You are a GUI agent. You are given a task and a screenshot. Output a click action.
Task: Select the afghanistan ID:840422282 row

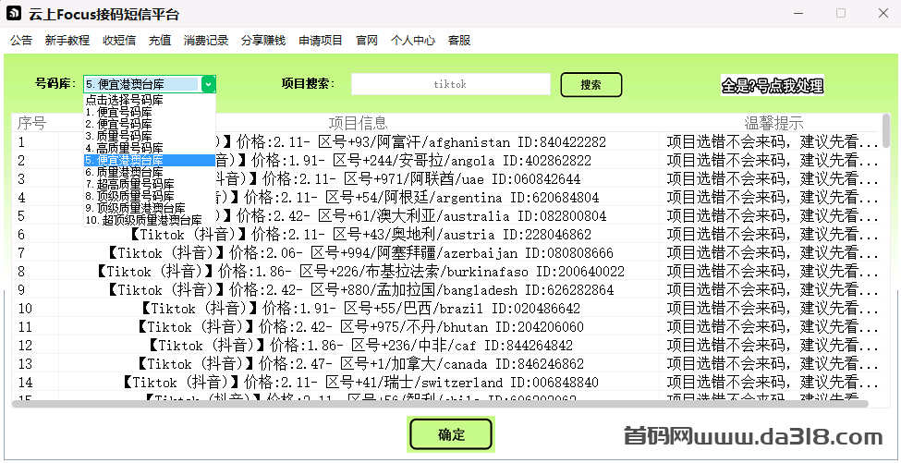pos(447,142)
